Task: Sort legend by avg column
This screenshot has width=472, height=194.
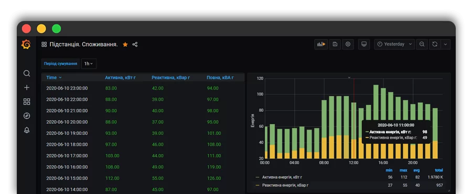Action: tap(416, 170)
